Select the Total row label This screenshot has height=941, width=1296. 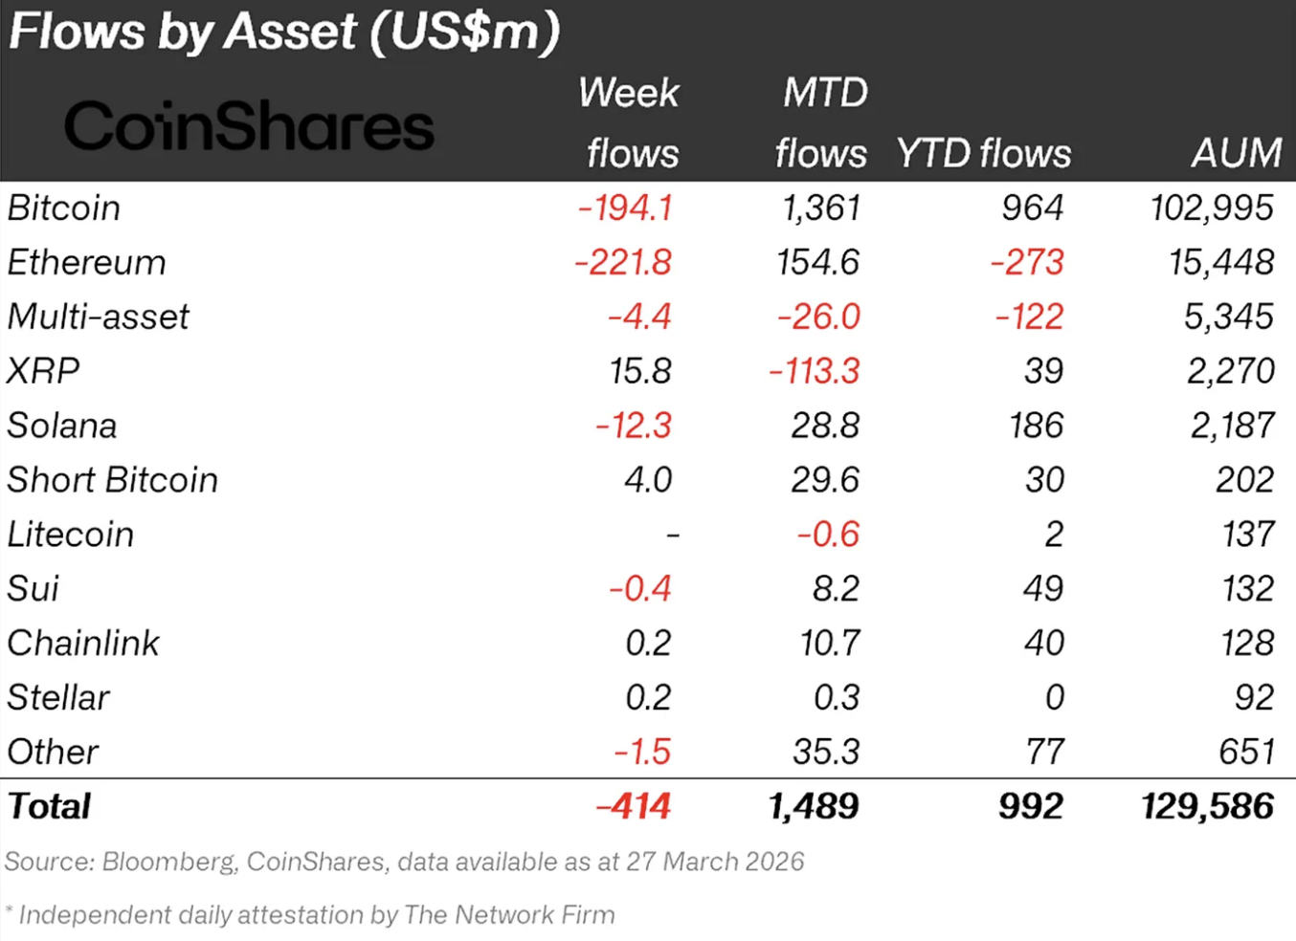(x=50, y=806)
